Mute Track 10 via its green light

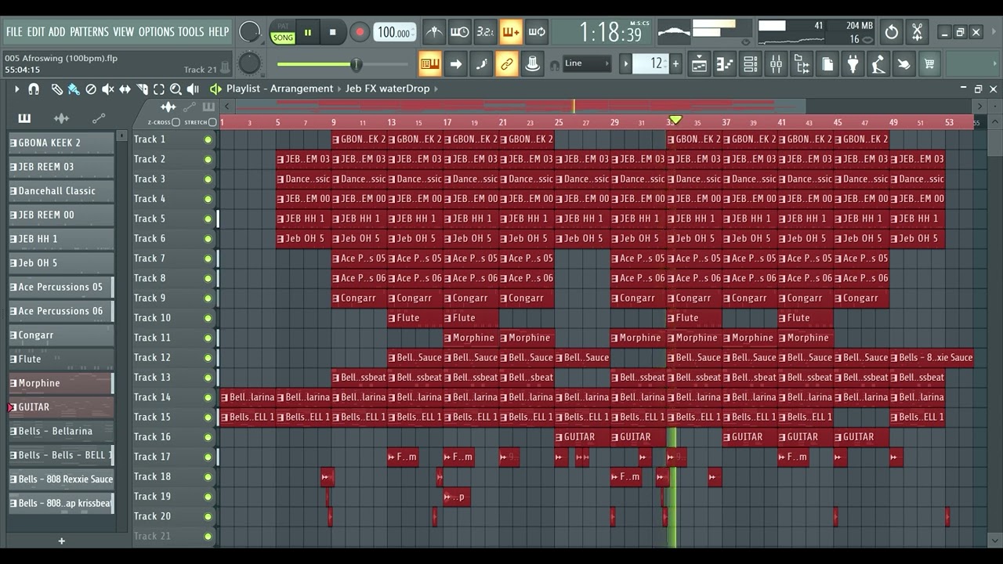(208, 318)
